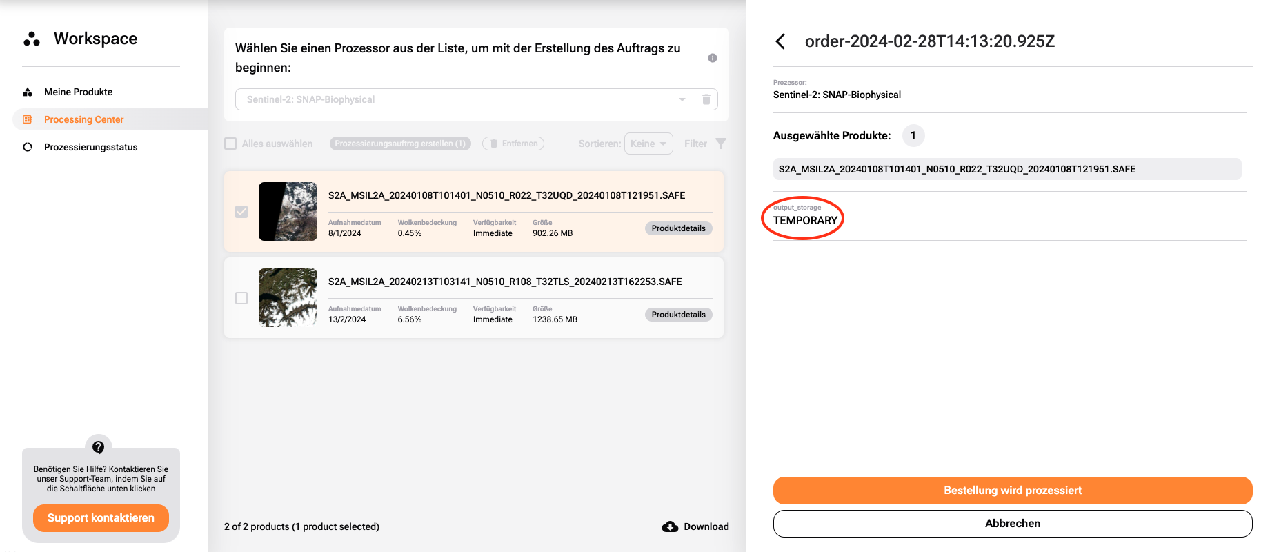Click the info icon beside processor prompt
The width and height of the screenshot is (1270, 552).
point(713,58)
